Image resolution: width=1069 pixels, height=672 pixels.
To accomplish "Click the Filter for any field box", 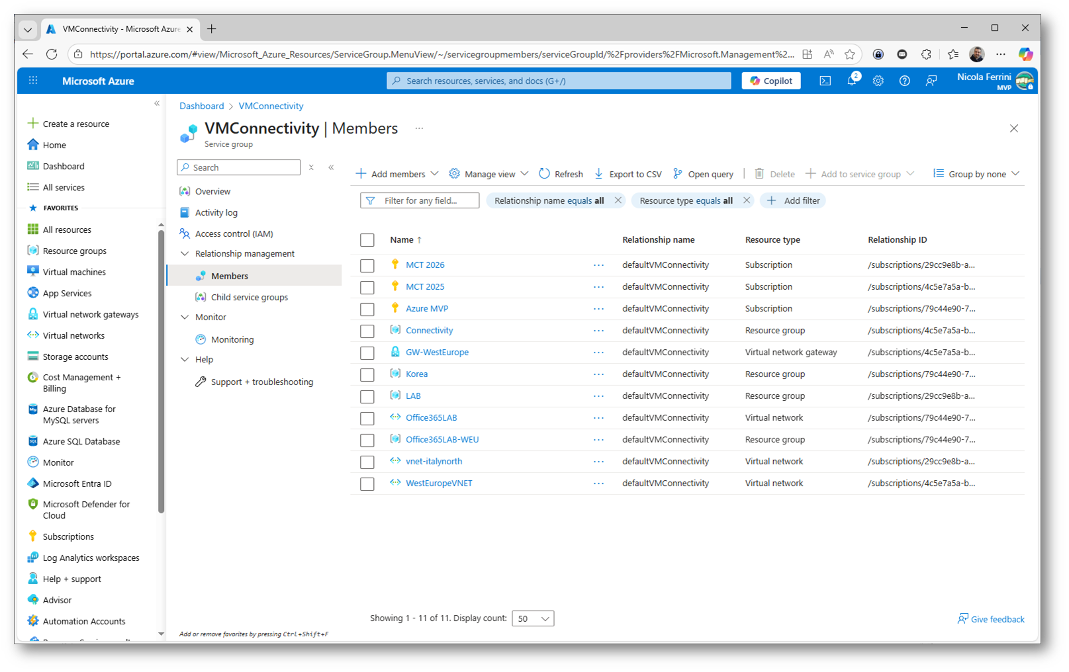I will coord(420,201).
